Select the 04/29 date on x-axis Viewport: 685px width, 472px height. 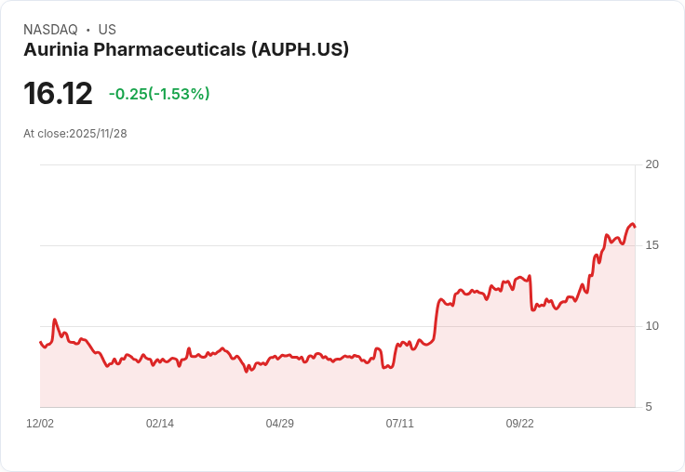(280, 424)
